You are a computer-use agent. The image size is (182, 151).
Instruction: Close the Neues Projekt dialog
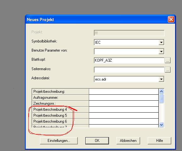click(171, 20)
